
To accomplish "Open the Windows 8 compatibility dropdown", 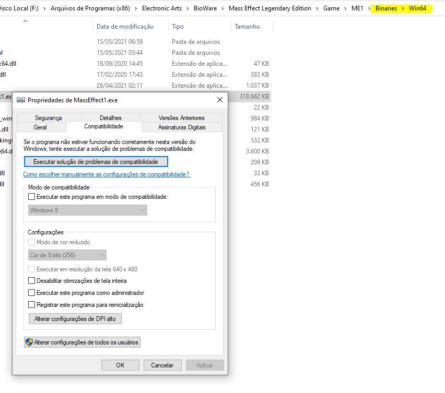I will (88, 210).
